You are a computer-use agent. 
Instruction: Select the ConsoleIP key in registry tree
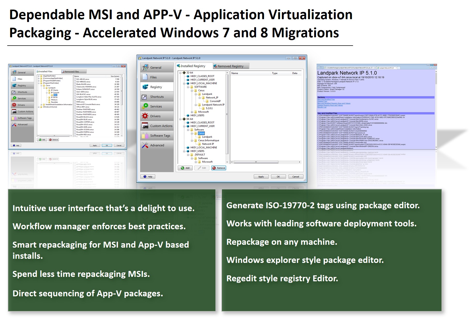pos(215,101)
